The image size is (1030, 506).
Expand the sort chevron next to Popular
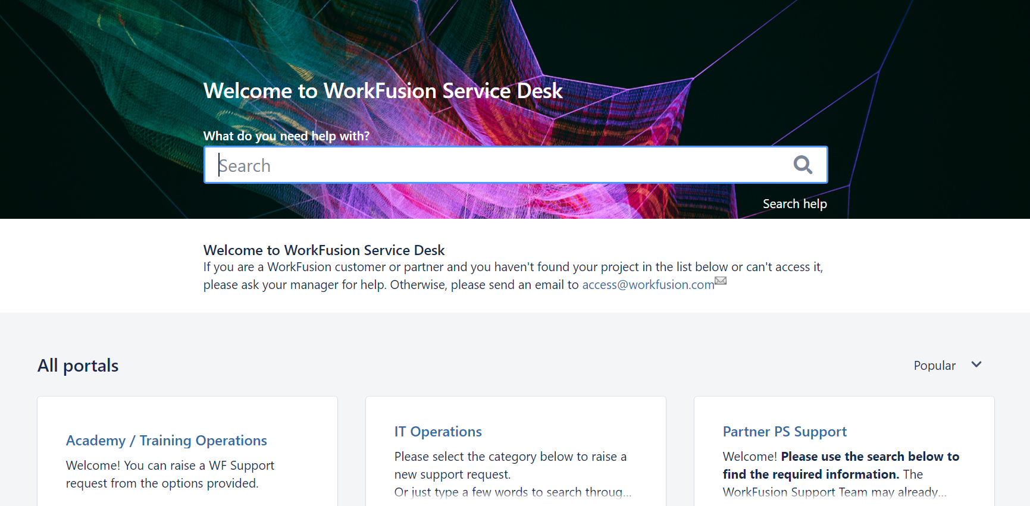[976, 364]
